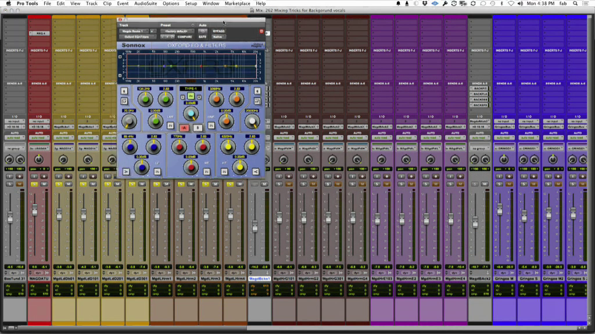Viewport: 595px width, 334px height.
Task: Click the TYPE-1 EQ type display
Action: pos(191,89)
